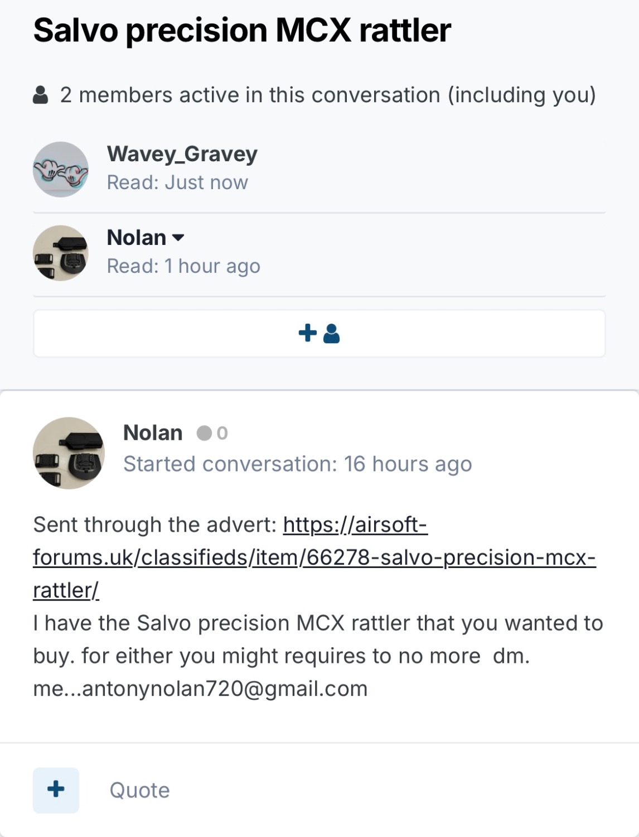
Task: Click the members person icon beside participant count
Action: tap(40, 95)
